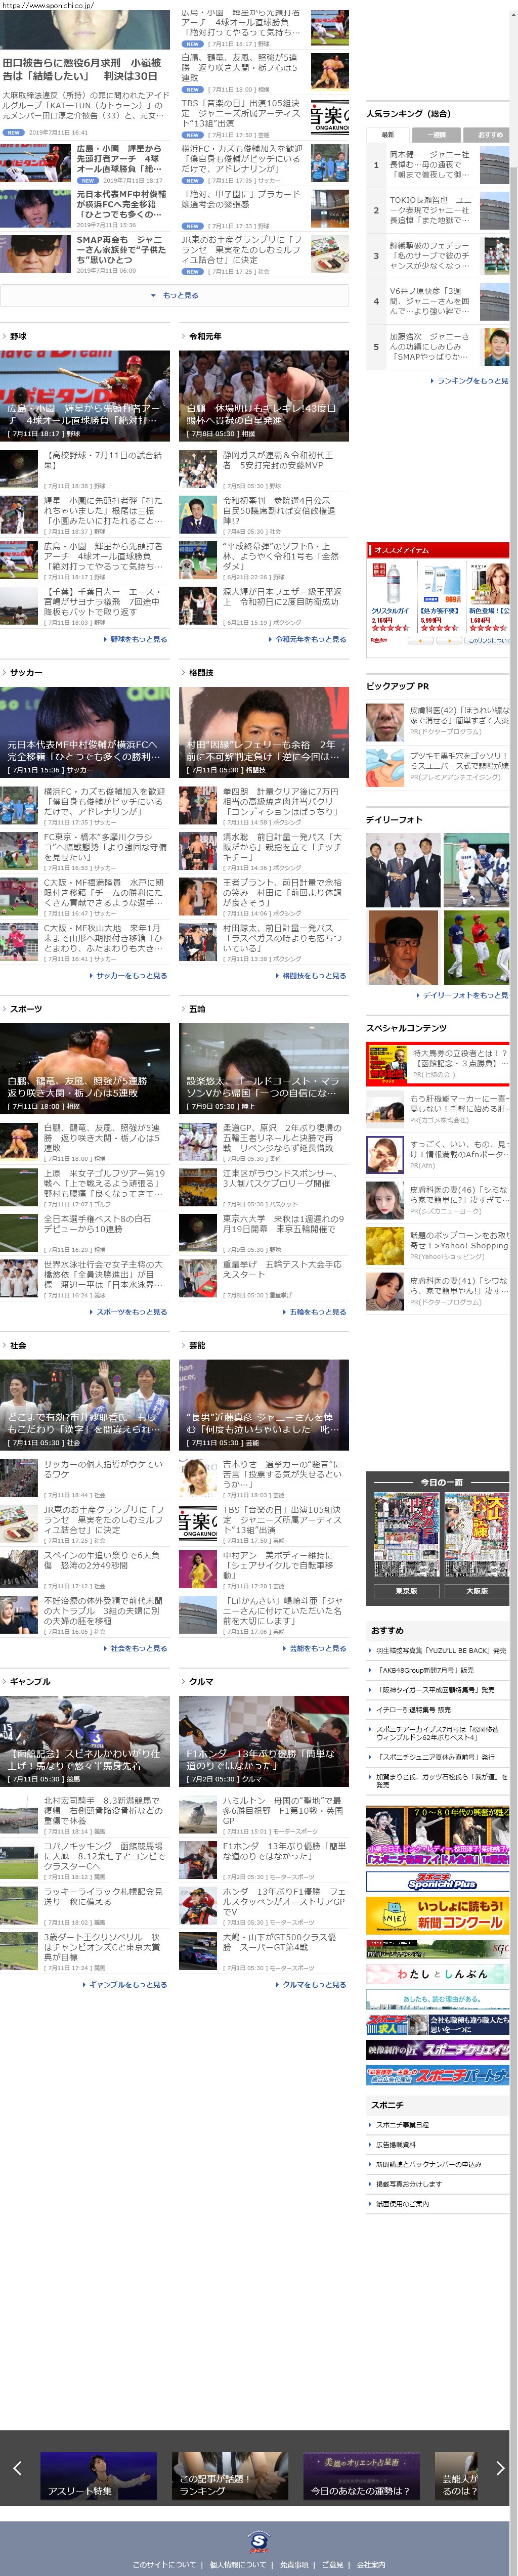Image resolution: width=518 pixels, height=2576 pixels.
Task: Open the 五輪 section heading
Action: pos(197,1009)
